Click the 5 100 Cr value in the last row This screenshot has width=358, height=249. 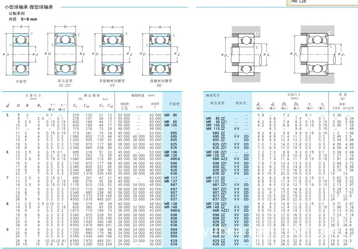pyautogui.click(x=75, y=244)
